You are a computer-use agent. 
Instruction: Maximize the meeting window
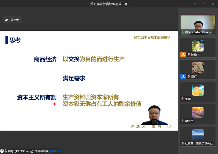tap(204, 4)
